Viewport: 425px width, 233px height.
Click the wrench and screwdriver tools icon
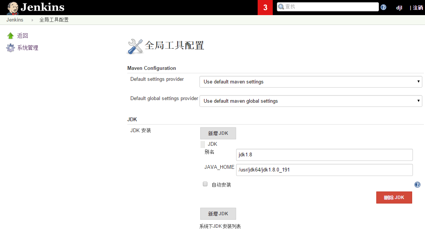[135, 46]
